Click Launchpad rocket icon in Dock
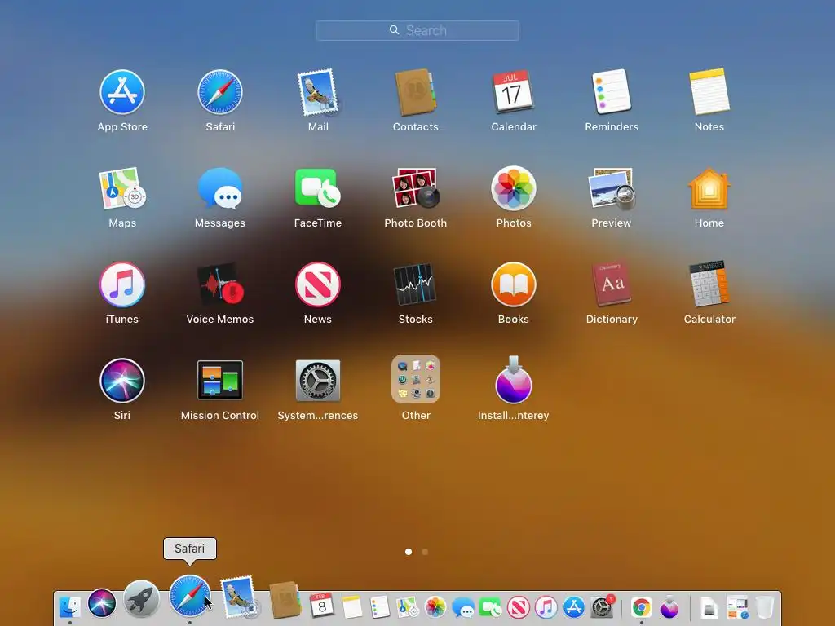 click(141, 599)
